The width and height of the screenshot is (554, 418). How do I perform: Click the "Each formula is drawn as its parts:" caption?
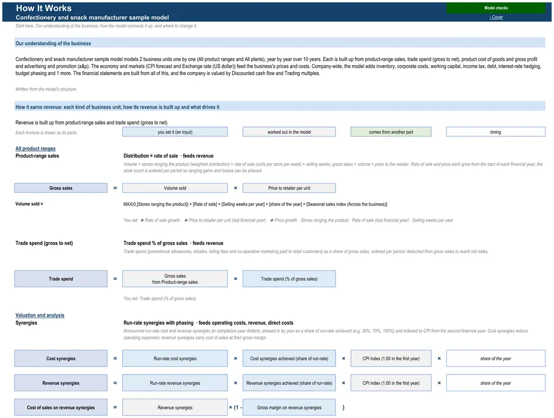pos(47,133)
